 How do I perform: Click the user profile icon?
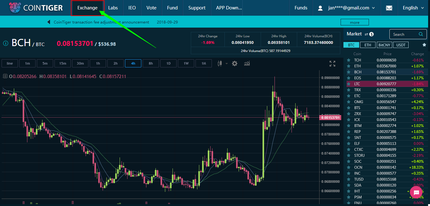point(320,8)
